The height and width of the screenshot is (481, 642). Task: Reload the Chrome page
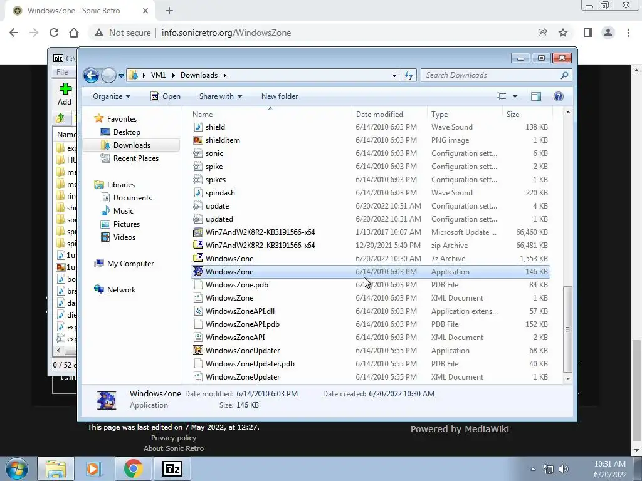point(54,33)
